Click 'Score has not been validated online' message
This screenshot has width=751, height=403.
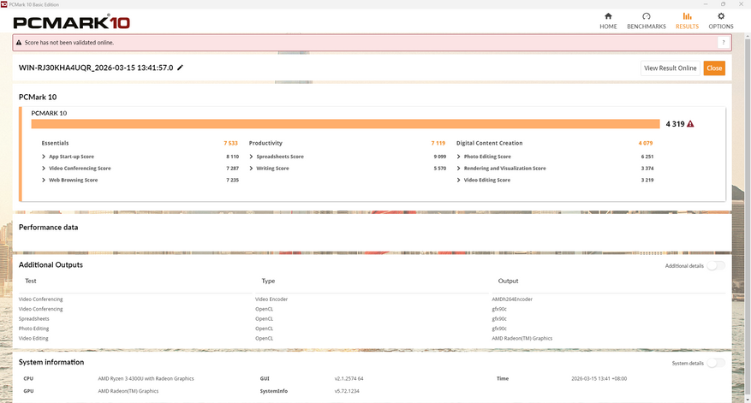coord(69,43)
